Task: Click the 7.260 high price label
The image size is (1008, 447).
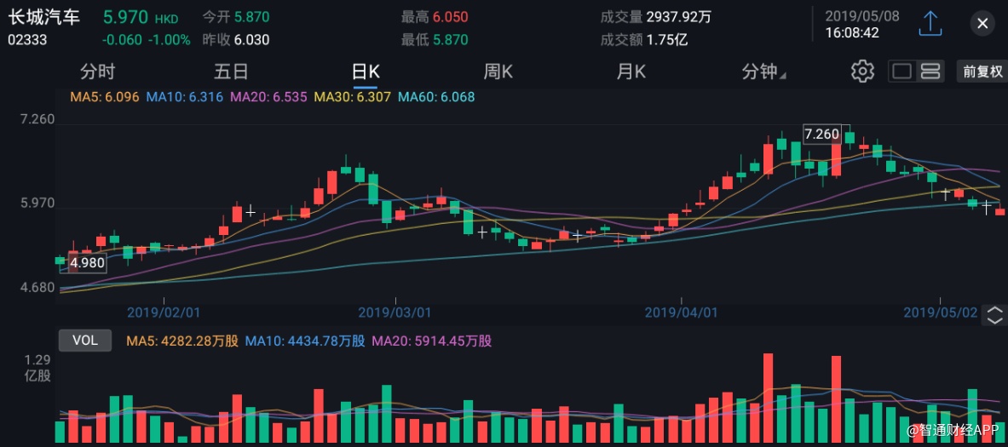Action: click(822, 135)
